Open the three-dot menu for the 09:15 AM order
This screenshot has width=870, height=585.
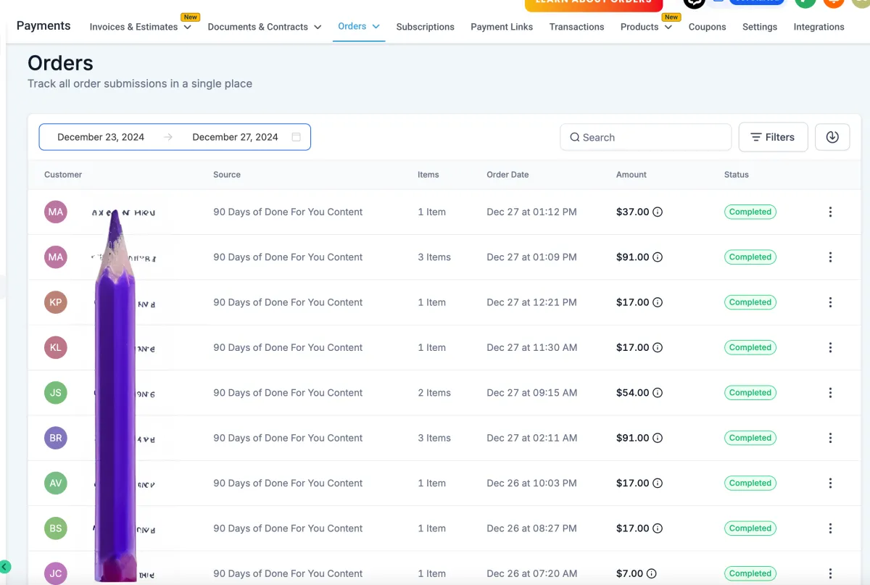(x=830, y=393)
